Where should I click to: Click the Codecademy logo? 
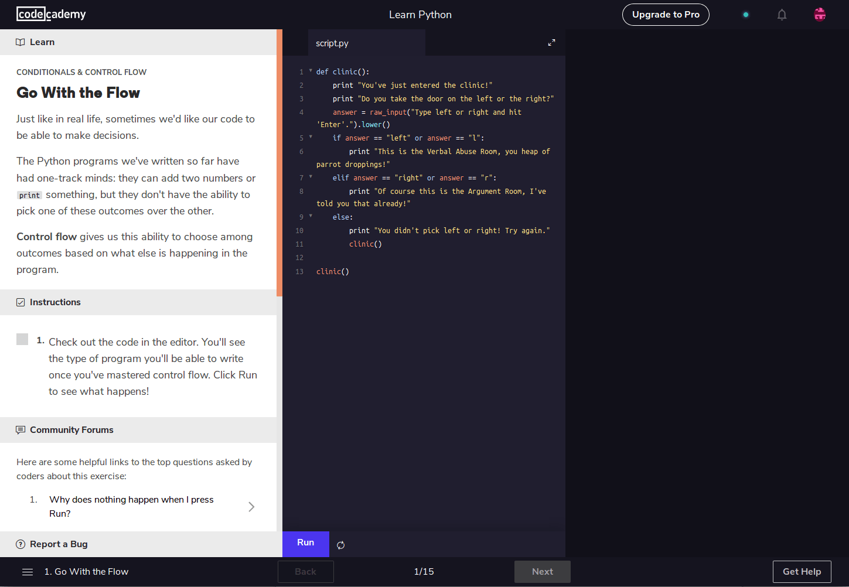(51, 14)
